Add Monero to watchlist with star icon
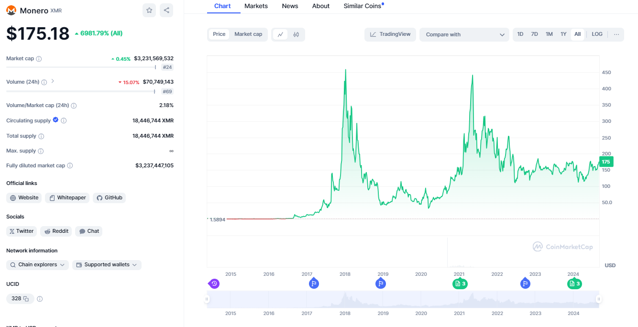638x327 pixels. point(149,11)
